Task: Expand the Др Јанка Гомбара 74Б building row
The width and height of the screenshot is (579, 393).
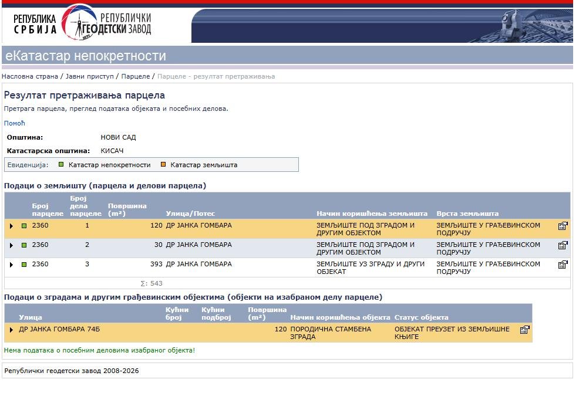Action: [x=11, y=330]
